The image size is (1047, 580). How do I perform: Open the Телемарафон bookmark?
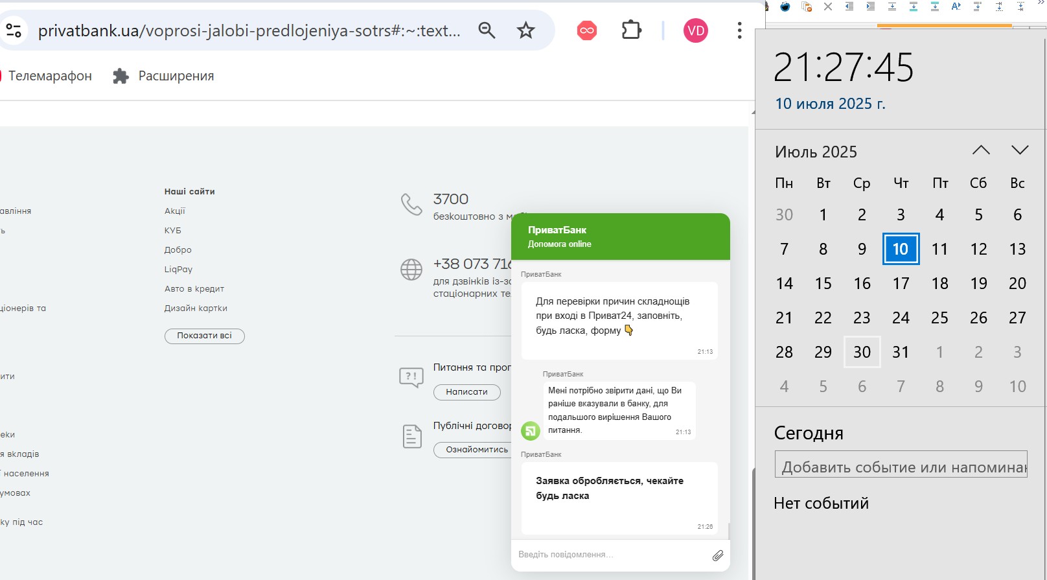click(50, 76)
